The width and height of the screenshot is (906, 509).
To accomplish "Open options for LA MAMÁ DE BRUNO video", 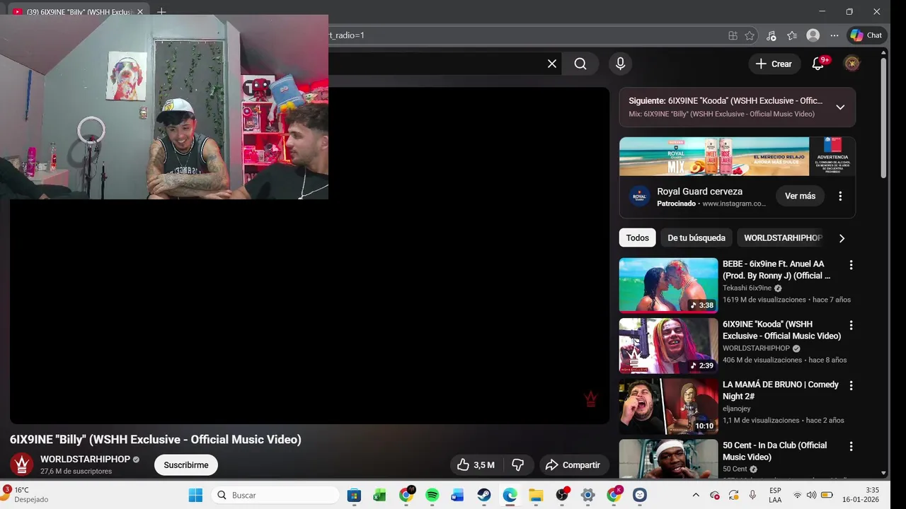I will pyautogui.click(x=851, y=385).
